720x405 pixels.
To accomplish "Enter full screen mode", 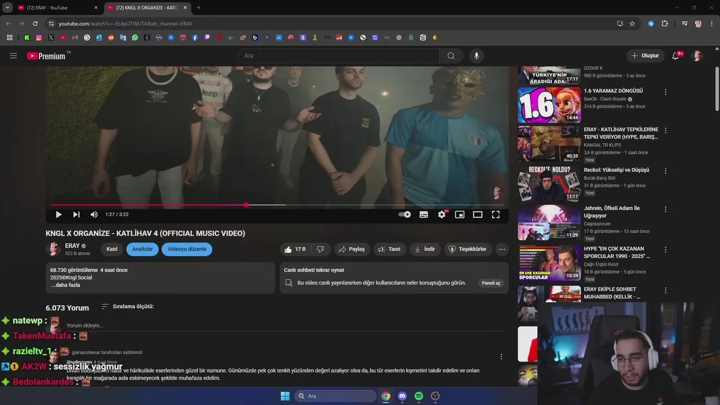I will [x=496, y=214].
